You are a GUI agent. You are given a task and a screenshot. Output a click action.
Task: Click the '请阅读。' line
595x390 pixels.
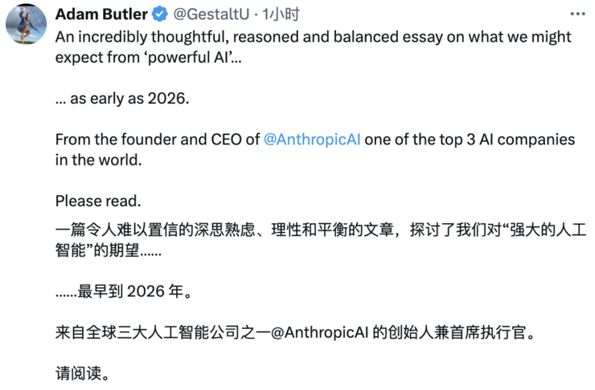pos(82,373)
